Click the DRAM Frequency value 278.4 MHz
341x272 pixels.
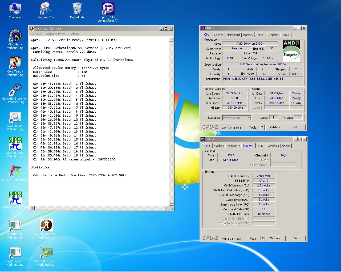pos(264,176)
